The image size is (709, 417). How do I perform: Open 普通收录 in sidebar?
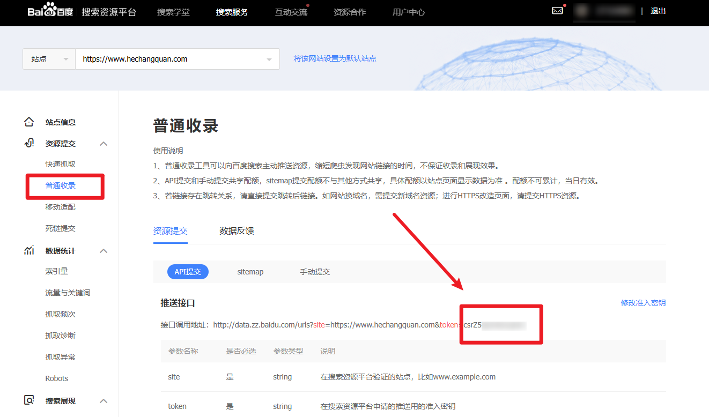(x=61, y=185)
